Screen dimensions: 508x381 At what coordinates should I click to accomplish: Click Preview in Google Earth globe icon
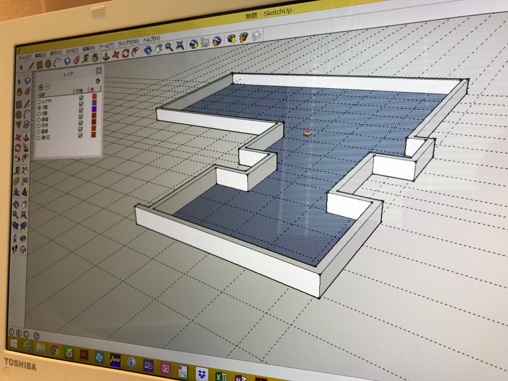coord(217,41)
